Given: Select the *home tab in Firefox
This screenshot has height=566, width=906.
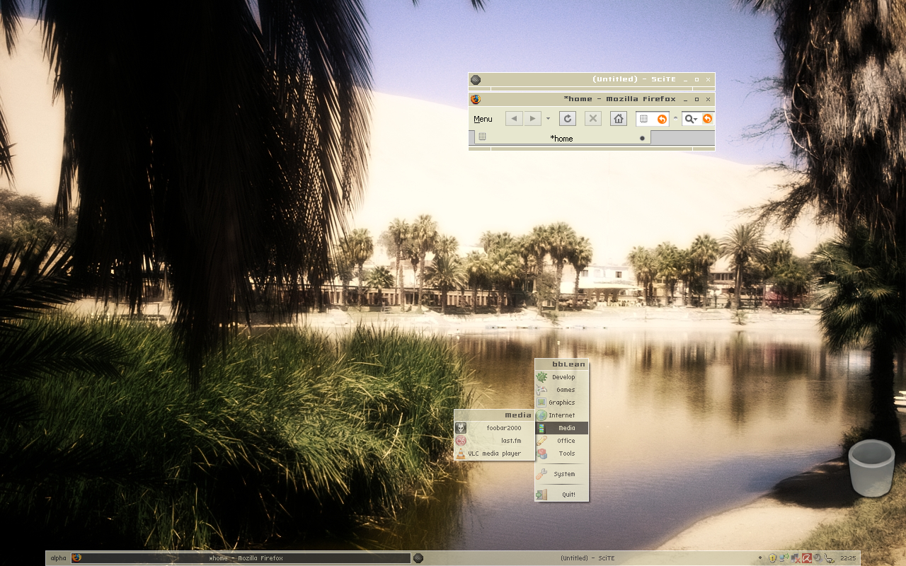Looking at the screenshot, I should point(561,138).
